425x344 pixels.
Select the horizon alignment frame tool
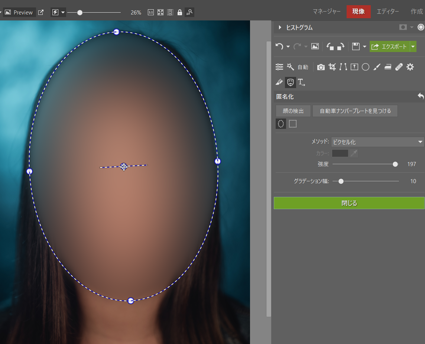[354, 67]
